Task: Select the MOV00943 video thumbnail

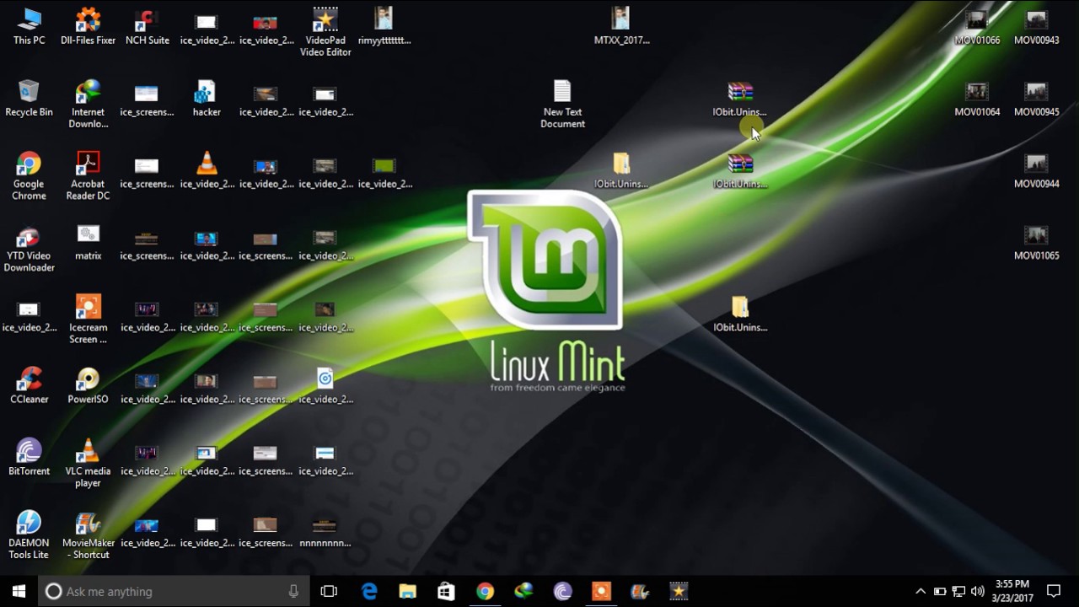Action: (1036, 25)
